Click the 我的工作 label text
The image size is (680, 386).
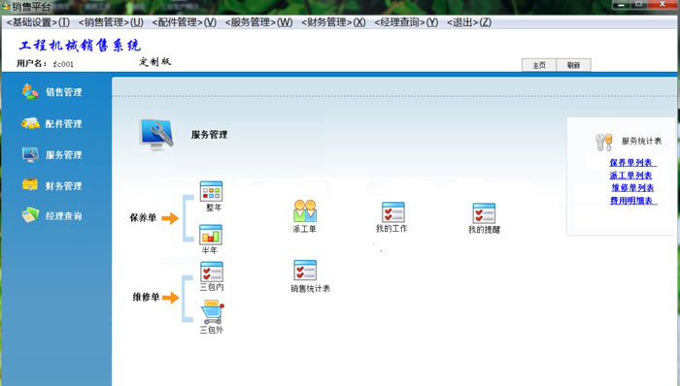pos(391,229)
